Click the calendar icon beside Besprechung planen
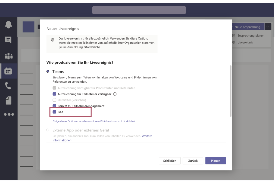Image resolution: width=275 pixels, height=181 pixels. [x=234, y=35]
